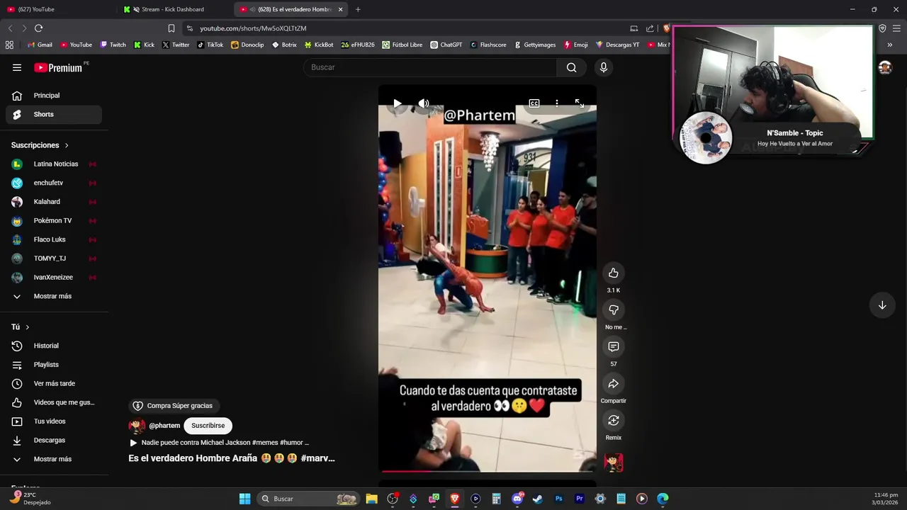The image size is (907, 510).
Task: Expand Mostrar más under subscriptions
Action: [x=54, y=296]
